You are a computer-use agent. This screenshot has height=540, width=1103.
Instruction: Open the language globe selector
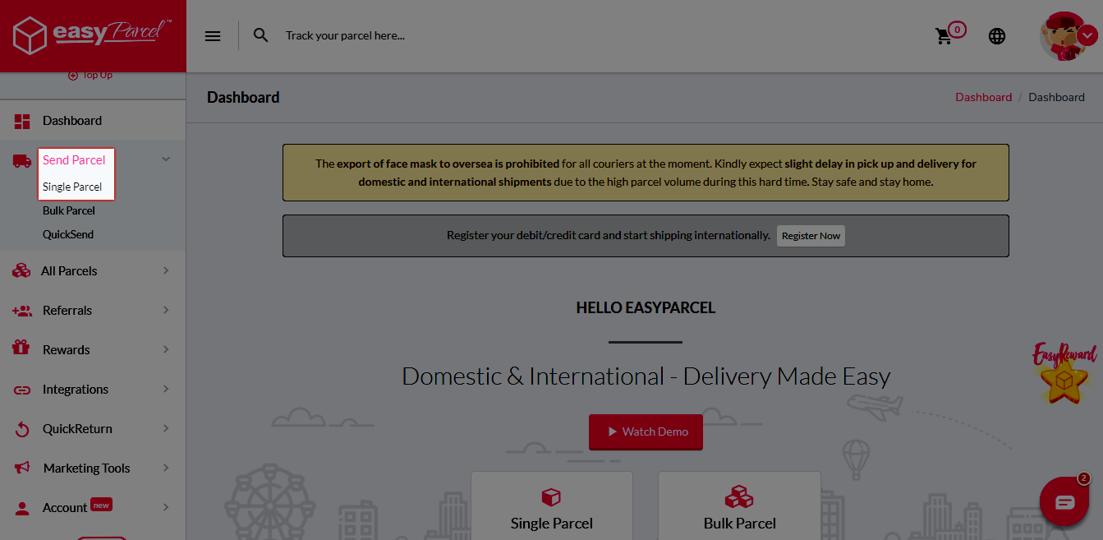point(997,36)
